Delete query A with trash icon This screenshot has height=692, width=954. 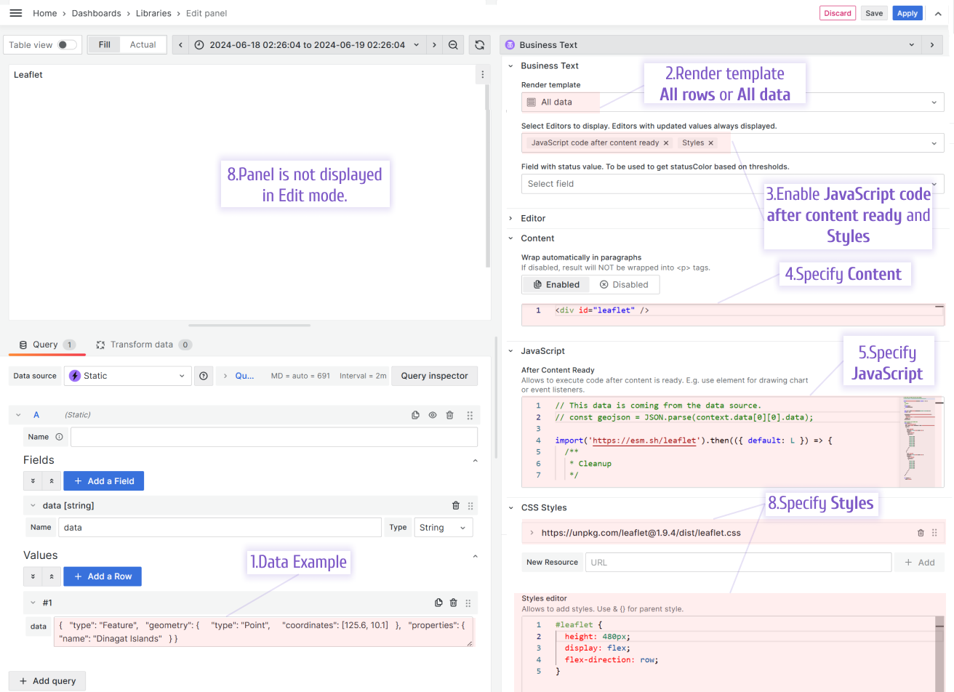(x=449, y=414)
